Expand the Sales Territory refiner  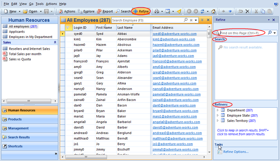[x=218, y=120]
